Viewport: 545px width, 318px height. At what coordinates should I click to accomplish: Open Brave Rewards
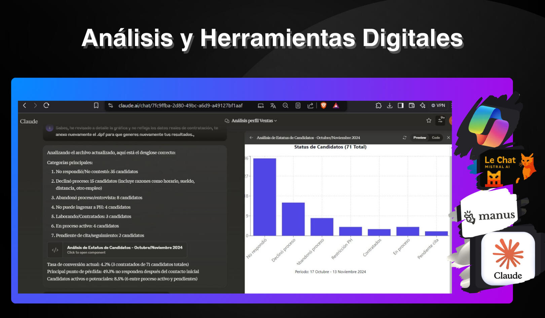point(336,105)
